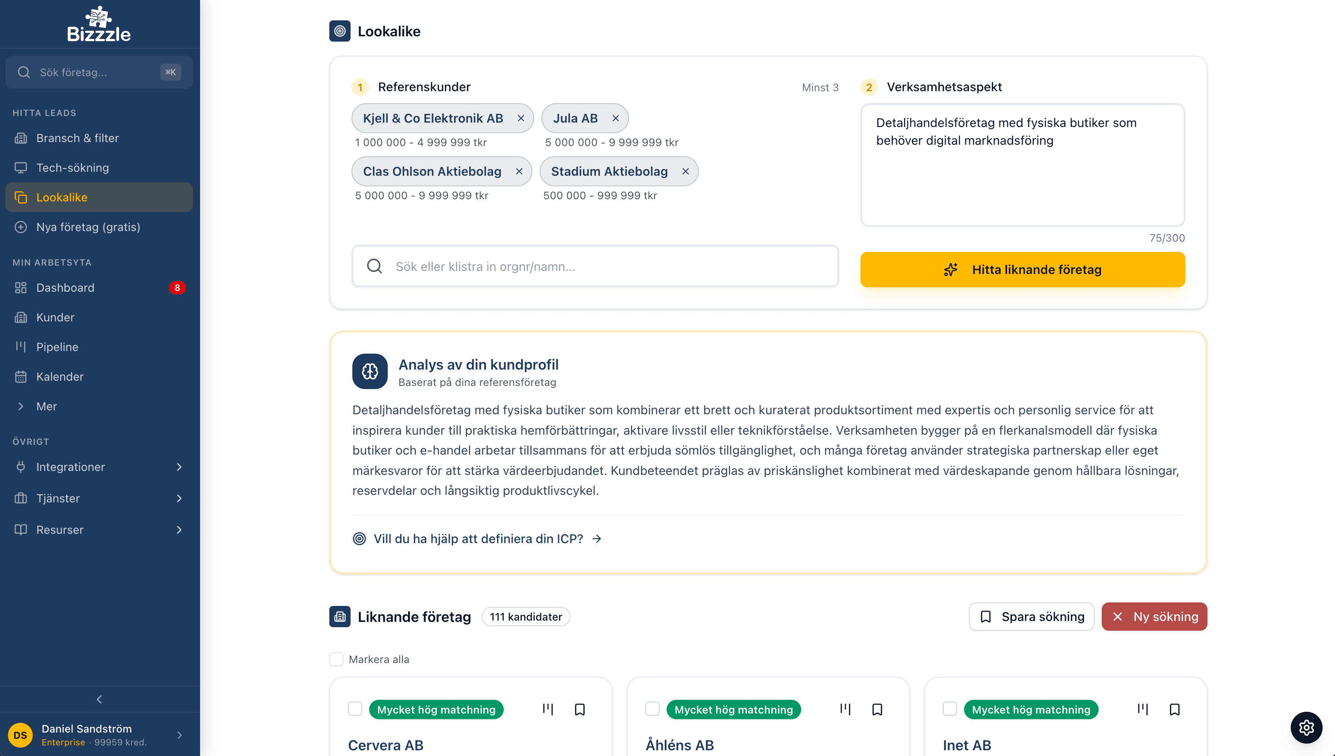The width and height of the screenshot is (1335, 756).
Task: Check the Inet AB card checkbox
Action: point(950,709)
